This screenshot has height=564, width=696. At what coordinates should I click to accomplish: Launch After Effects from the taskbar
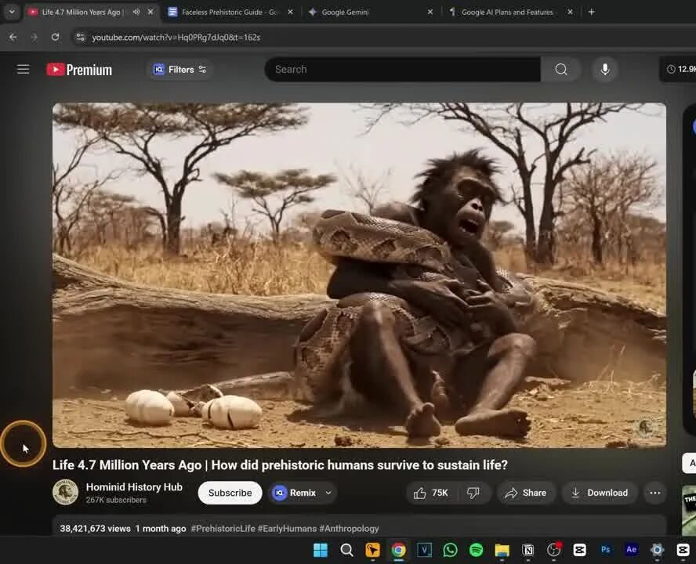(631, 550)
